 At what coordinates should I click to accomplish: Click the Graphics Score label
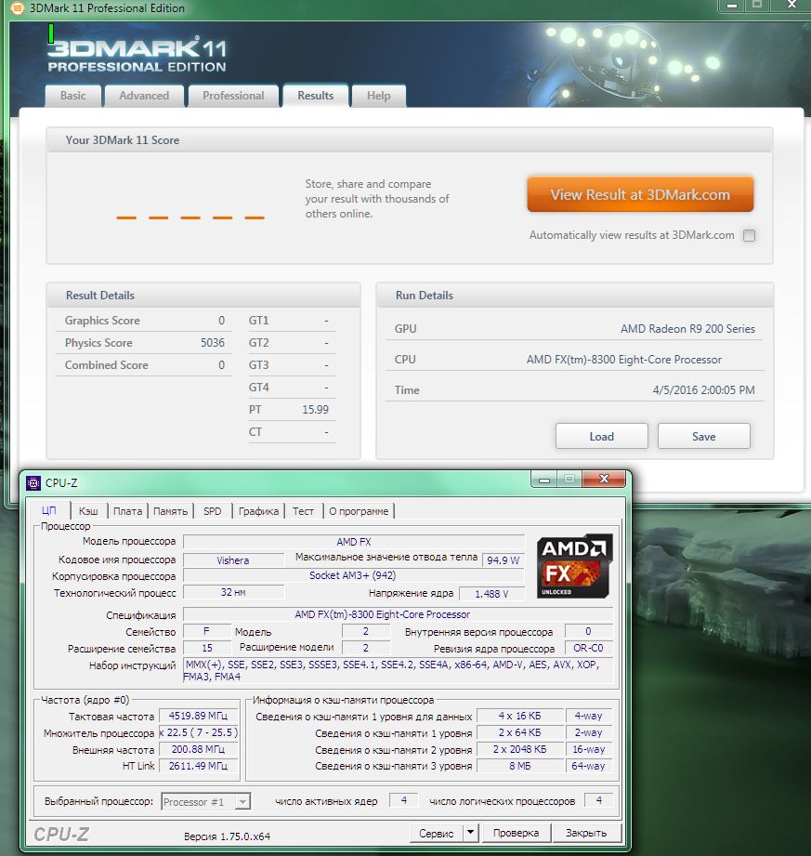(x=102, y=321)
